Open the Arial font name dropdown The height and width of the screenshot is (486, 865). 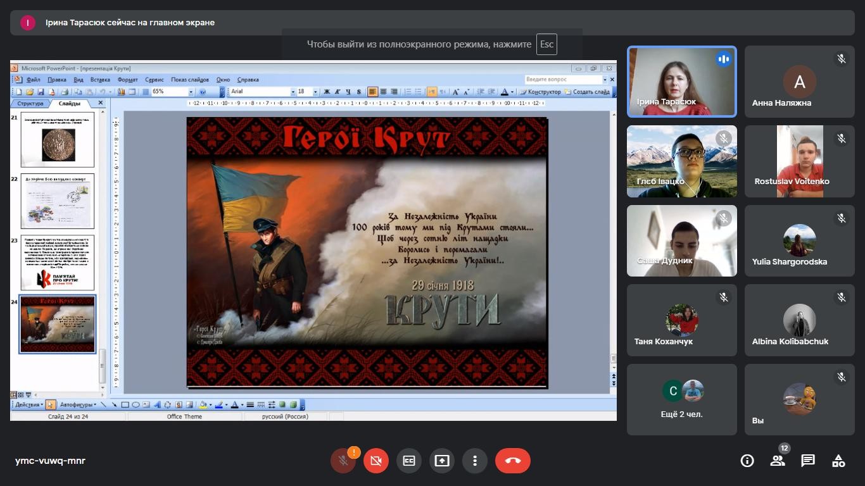[293, 92]
